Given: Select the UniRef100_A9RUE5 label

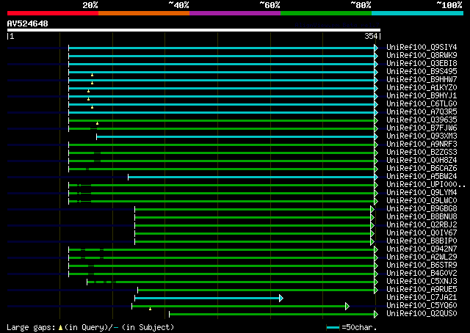Looking at the screenshot, I should pyautogui.click(x=422, y=290).
